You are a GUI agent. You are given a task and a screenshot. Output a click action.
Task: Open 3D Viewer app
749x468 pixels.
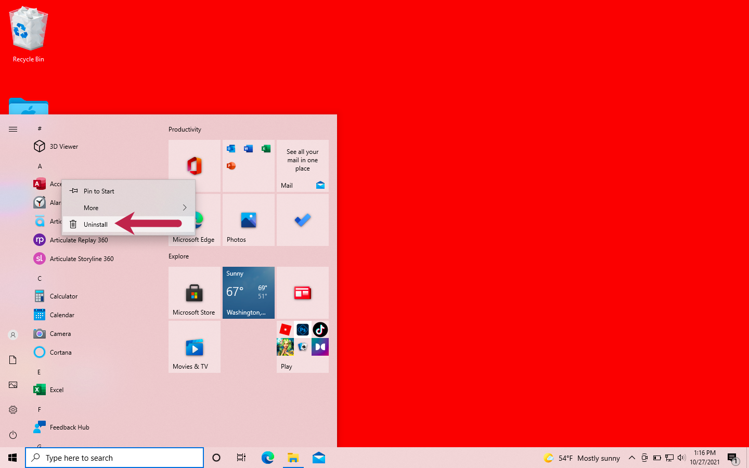[56, 147]
